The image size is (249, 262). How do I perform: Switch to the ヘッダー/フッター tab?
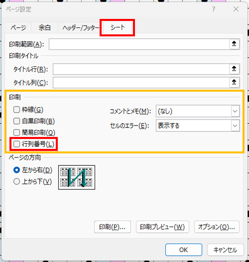(x=81, y=28)
